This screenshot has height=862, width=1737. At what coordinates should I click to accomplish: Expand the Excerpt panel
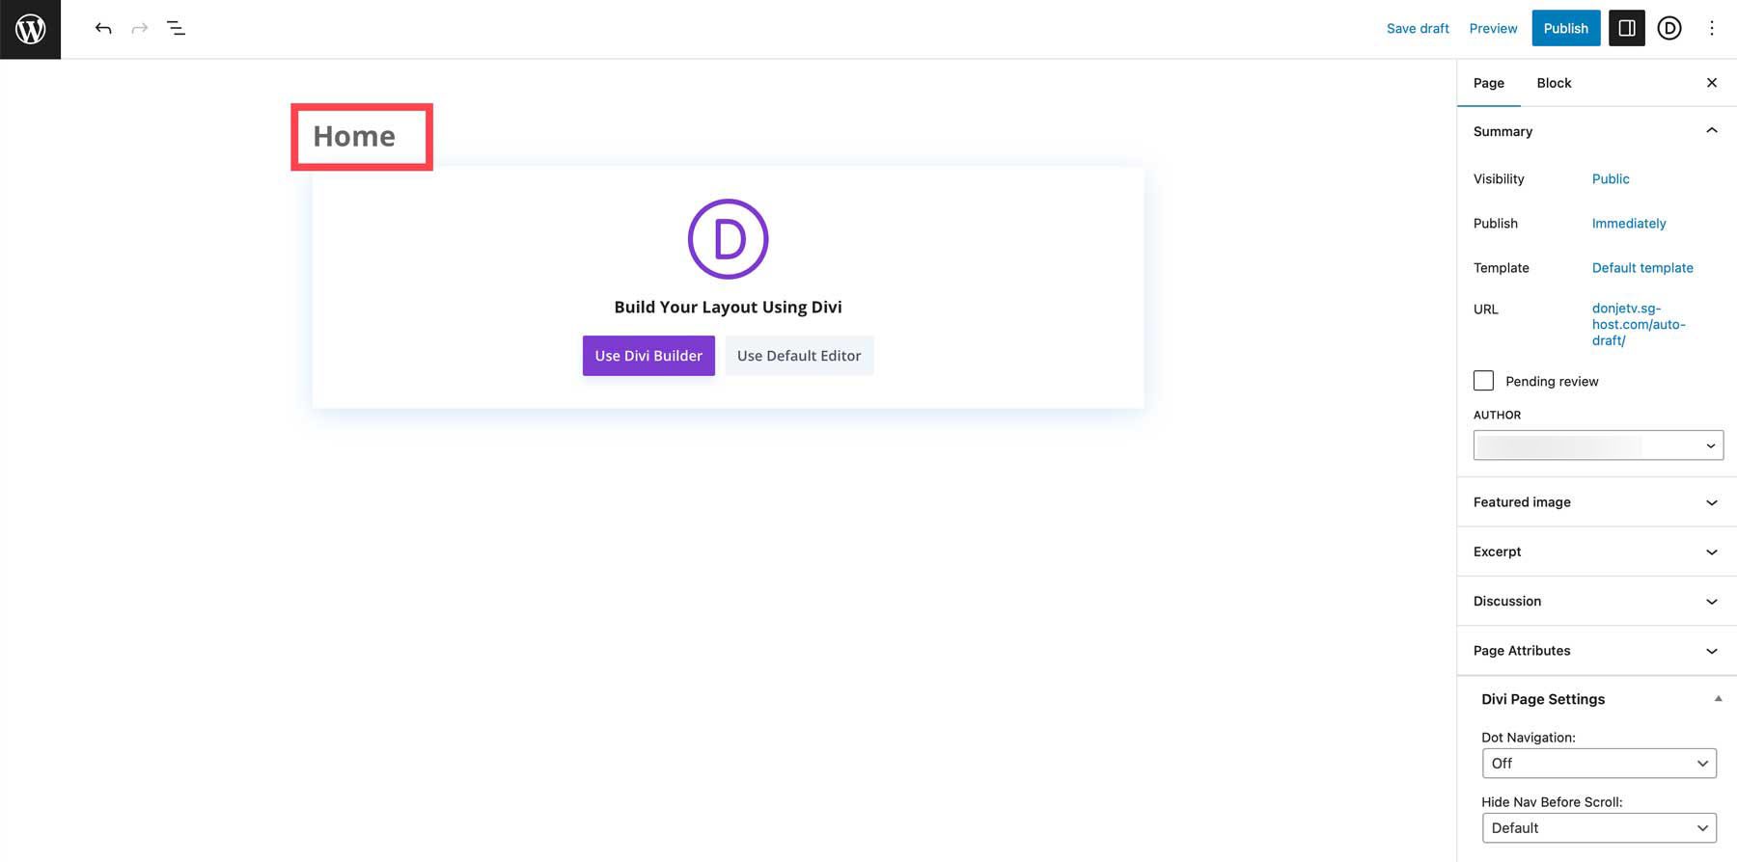coord(1597,552)
